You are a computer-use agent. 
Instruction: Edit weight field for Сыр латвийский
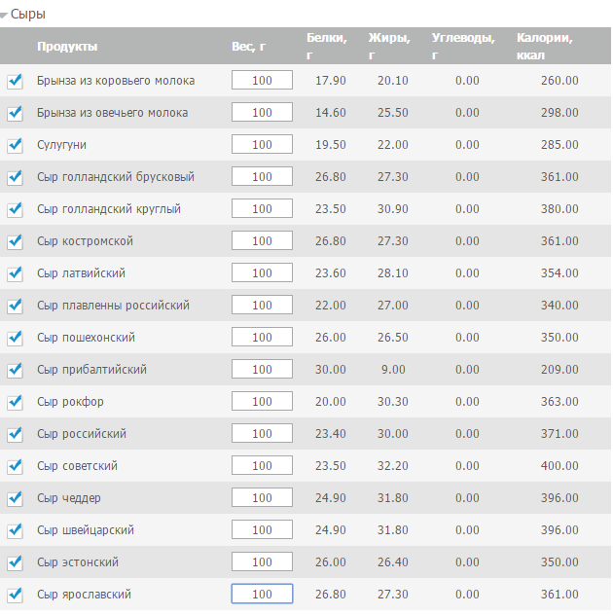point(262,273)
